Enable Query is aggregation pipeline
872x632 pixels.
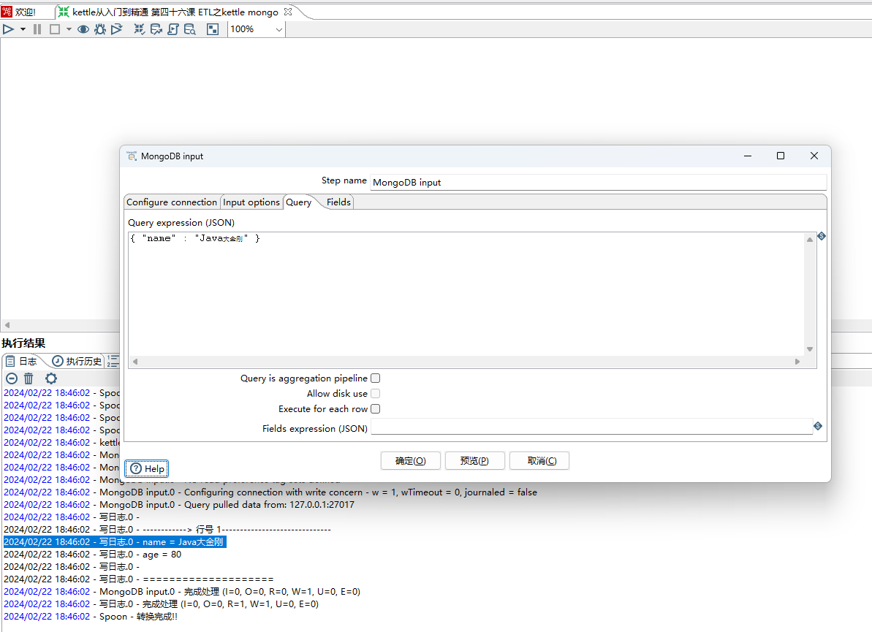coord(375,378)
